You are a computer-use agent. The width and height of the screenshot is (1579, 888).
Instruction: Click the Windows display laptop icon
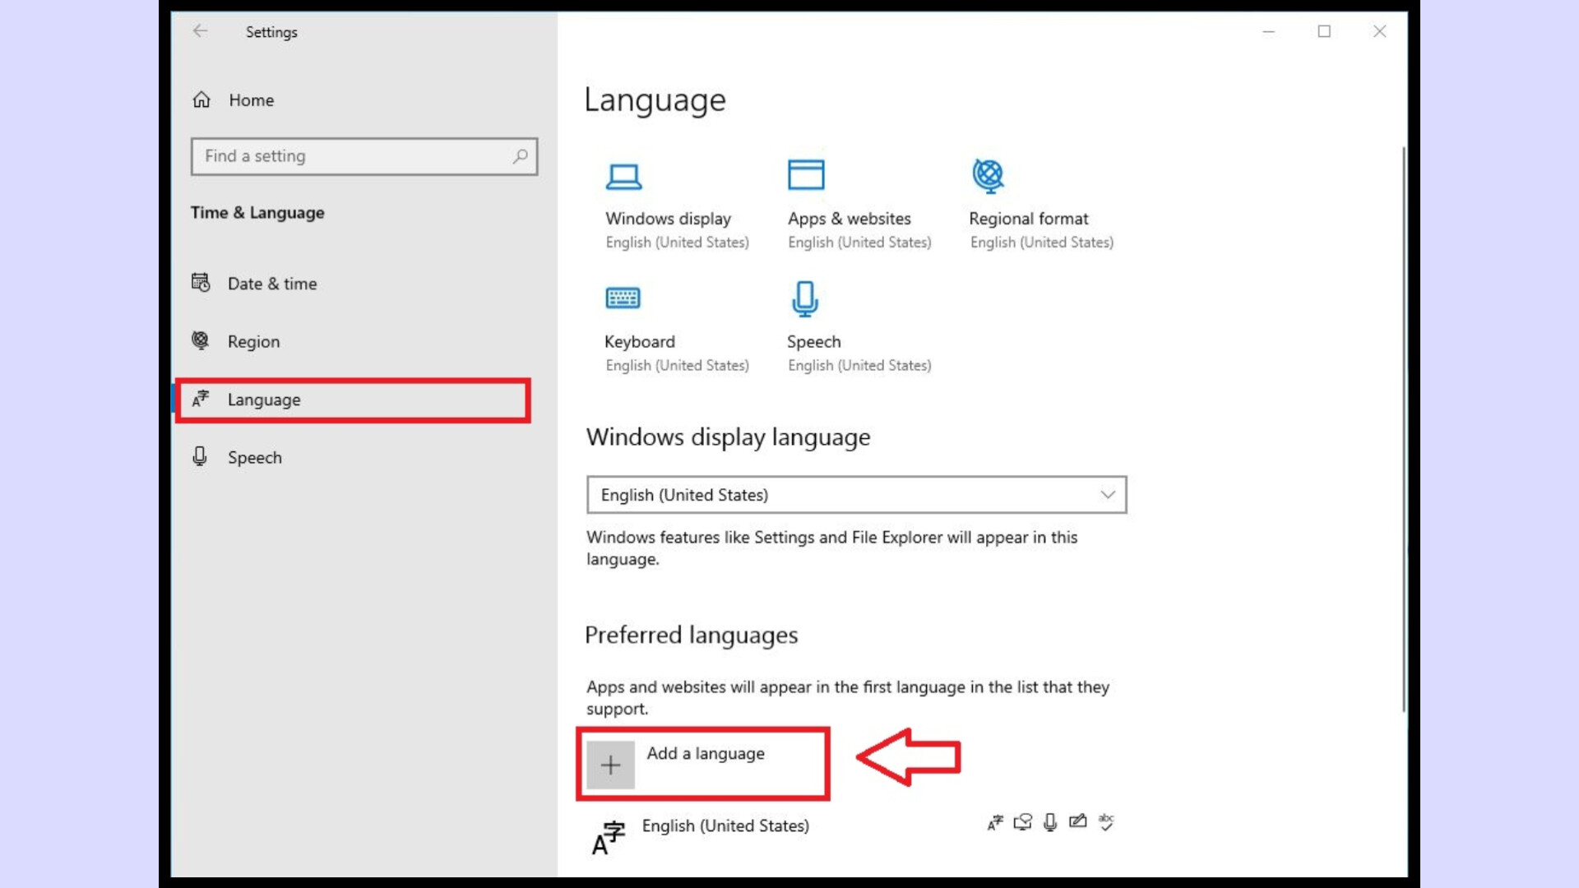(623, 176)
